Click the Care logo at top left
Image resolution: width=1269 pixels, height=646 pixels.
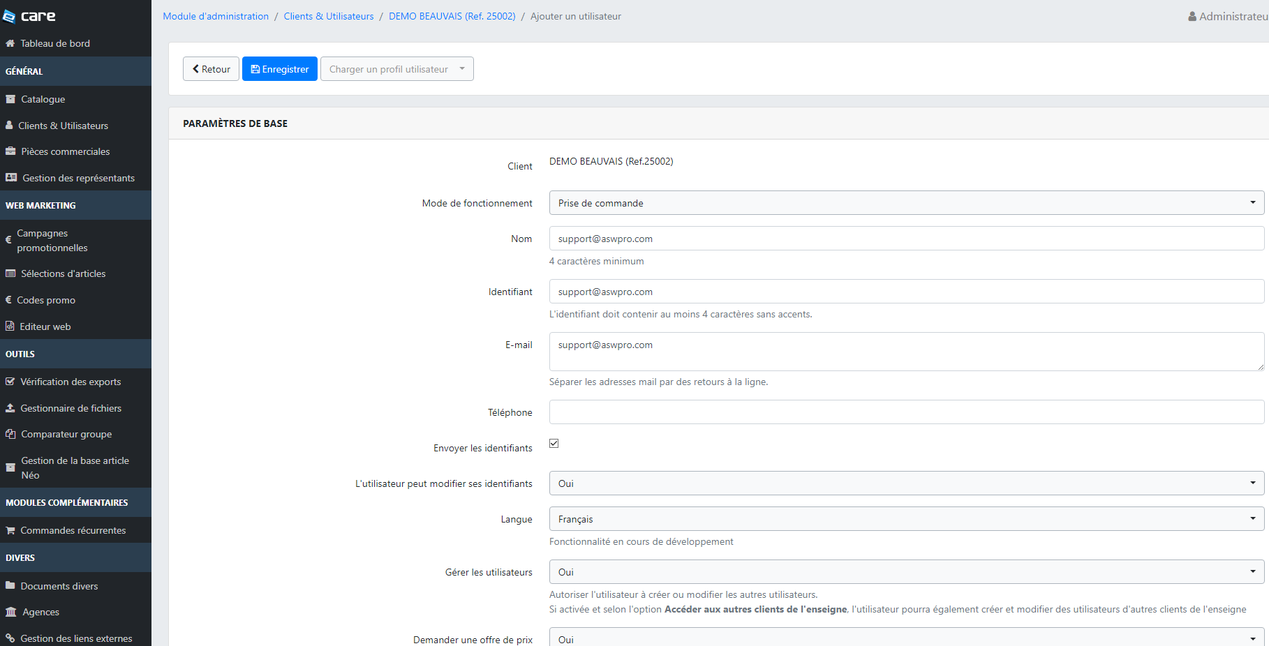[29, 16]
